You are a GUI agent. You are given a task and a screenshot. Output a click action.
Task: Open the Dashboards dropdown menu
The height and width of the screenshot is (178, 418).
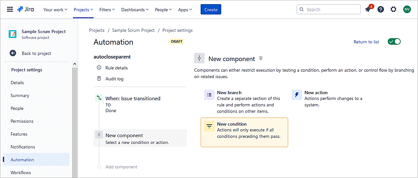point(135,10)
